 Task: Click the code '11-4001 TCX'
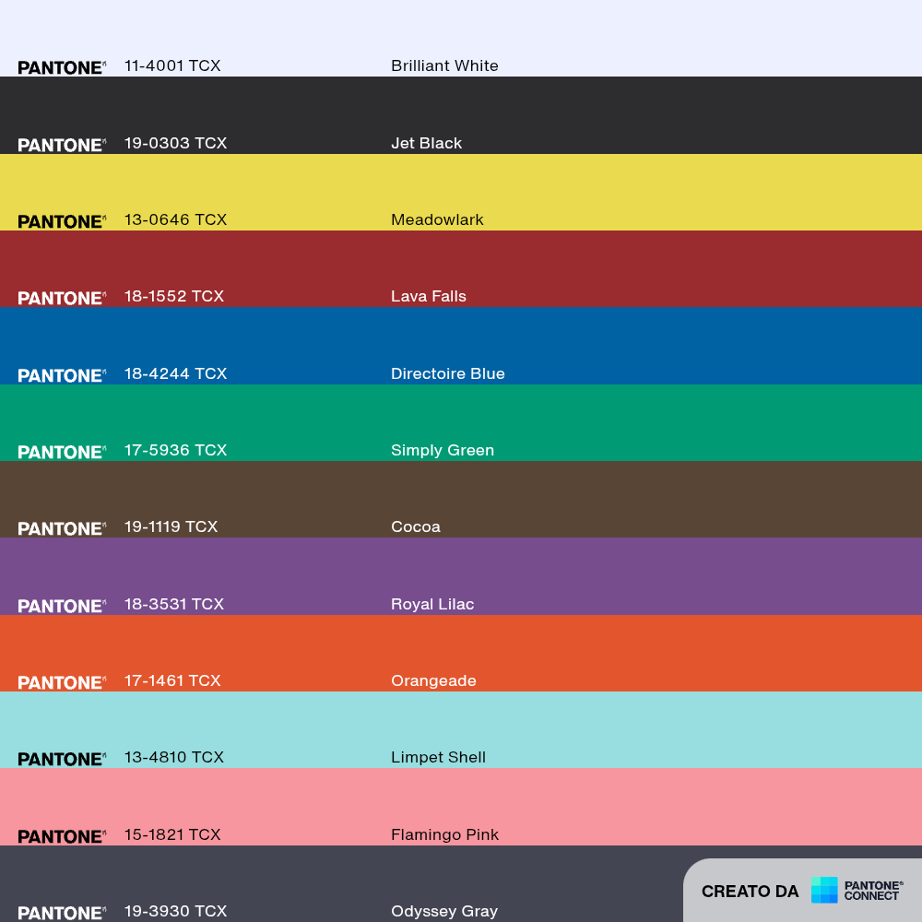173,65
